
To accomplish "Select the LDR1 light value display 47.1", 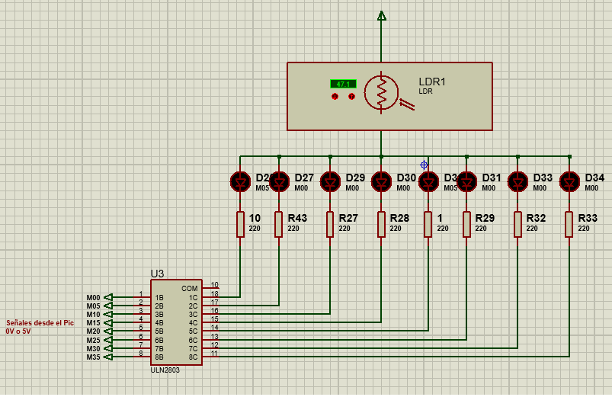I will [x=343, y=84].
